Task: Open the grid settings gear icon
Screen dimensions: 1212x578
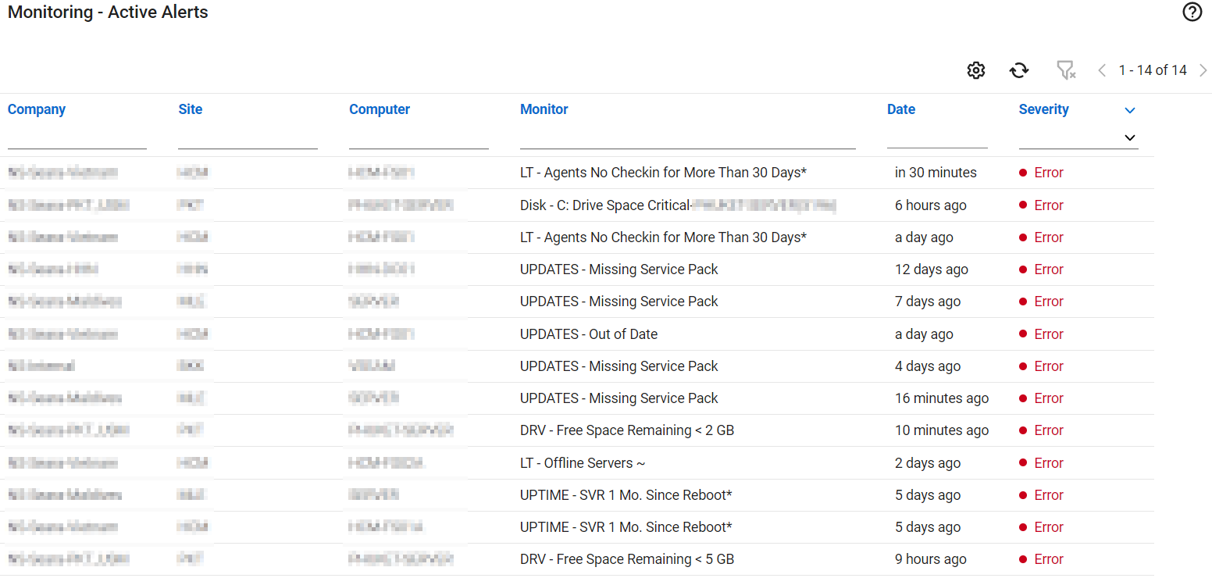Action: 975,70
